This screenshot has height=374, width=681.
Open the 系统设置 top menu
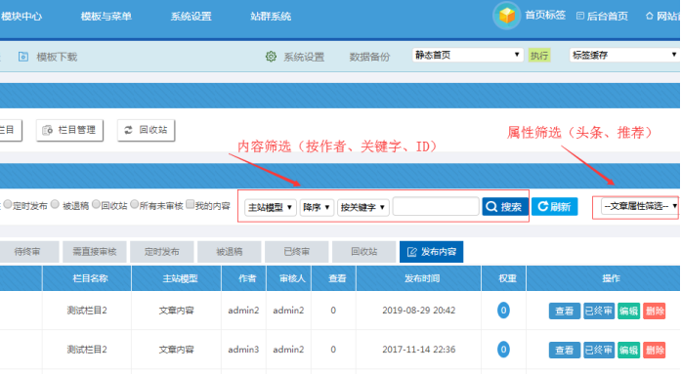(192, 17)
